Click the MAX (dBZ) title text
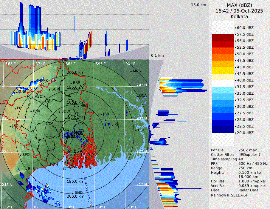 239,5
